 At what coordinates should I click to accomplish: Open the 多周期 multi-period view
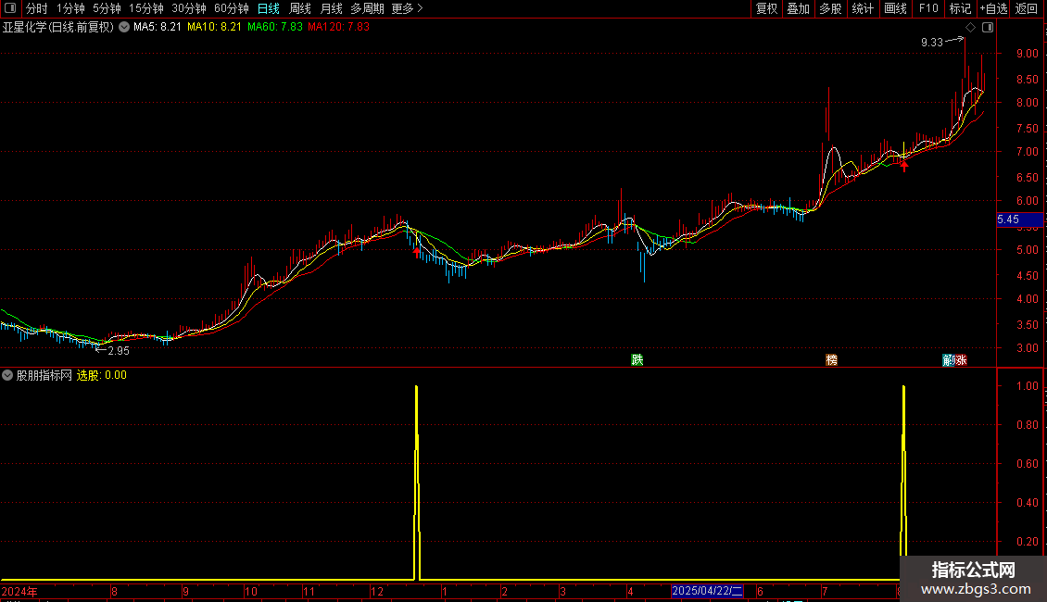click(x=367, y=8)
